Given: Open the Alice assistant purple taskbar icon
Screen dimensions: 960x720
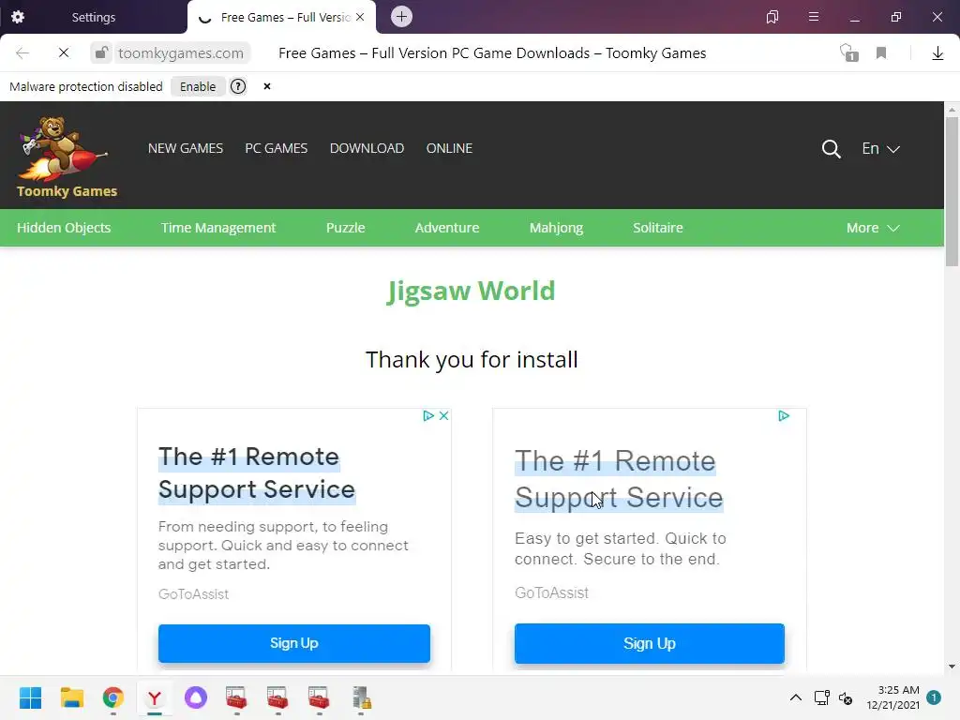Looking at the screenshot, I should (196, 697).
